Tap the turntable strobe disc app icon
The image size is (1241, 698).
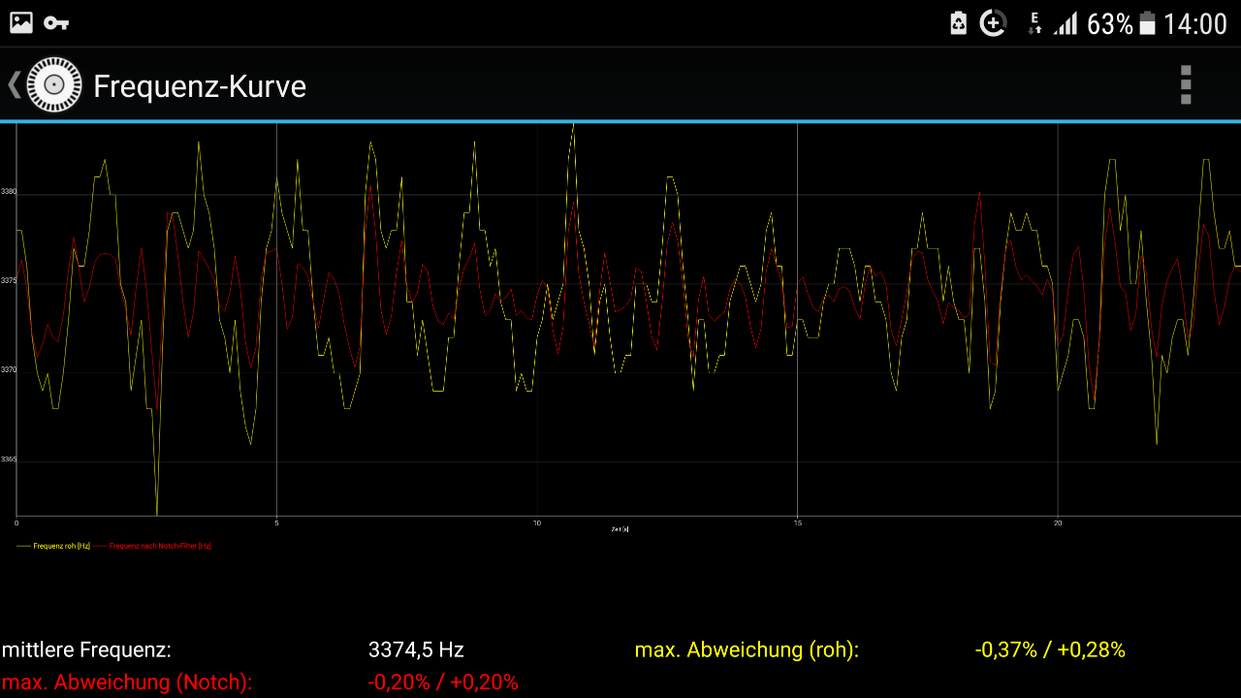click(54, 85)
